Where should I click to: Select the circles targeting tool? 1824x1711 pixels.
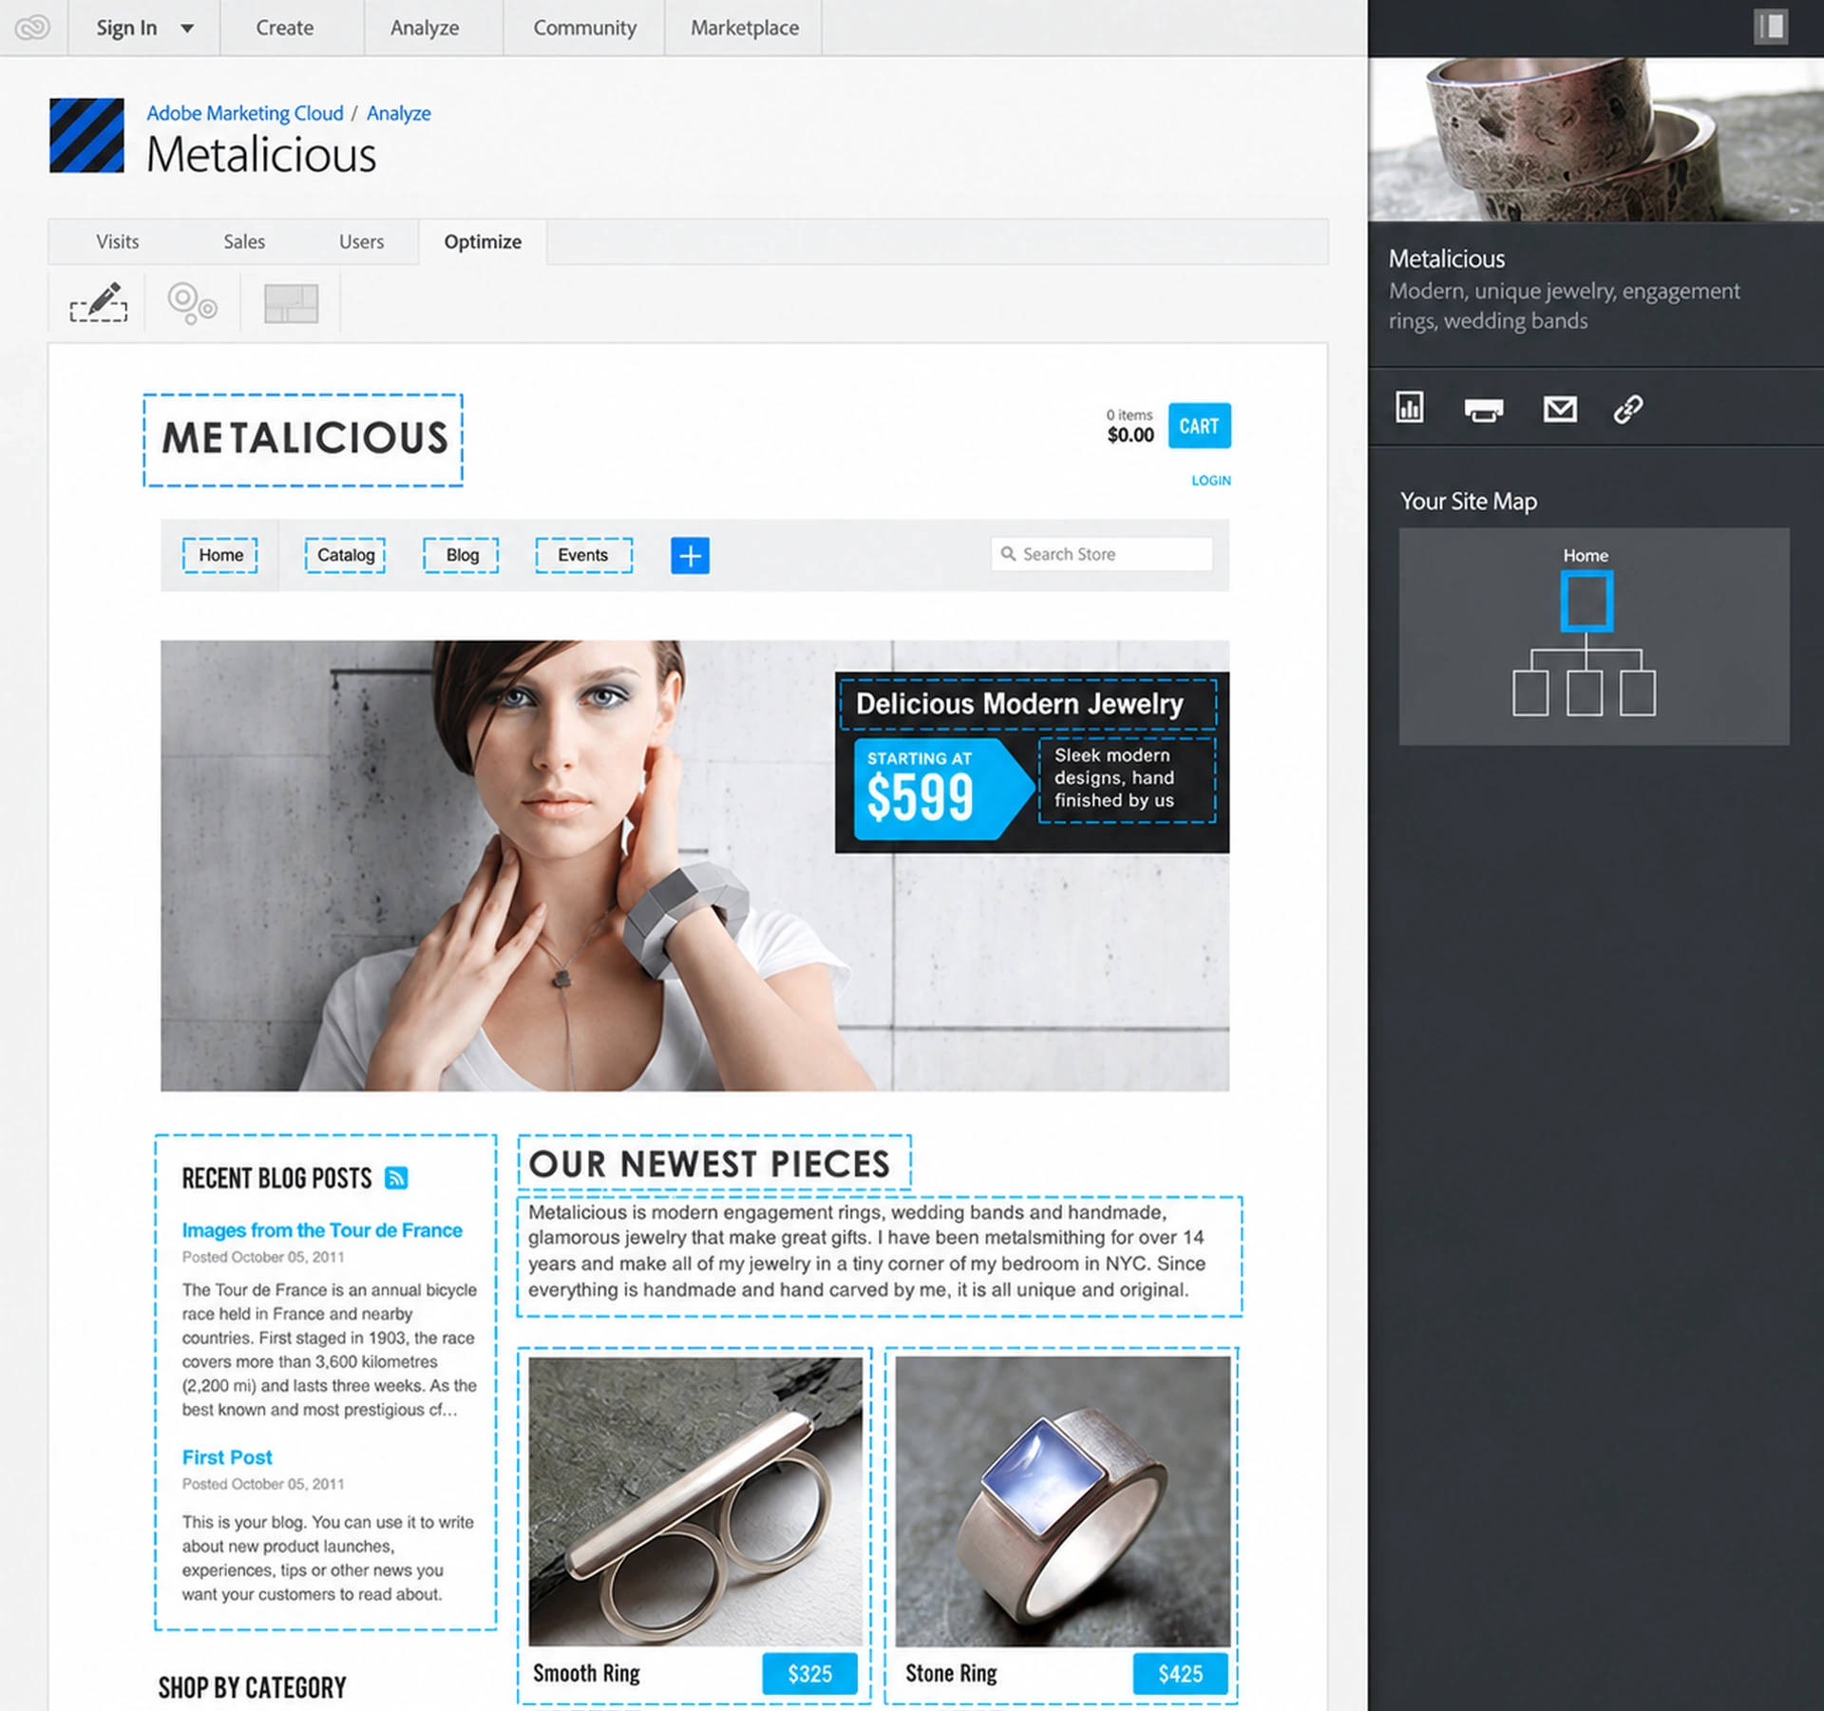pos(192,303)
